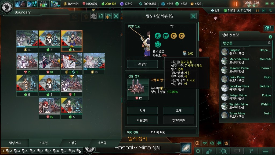Click the 재정착 resettle button

[x=142, y=64]
